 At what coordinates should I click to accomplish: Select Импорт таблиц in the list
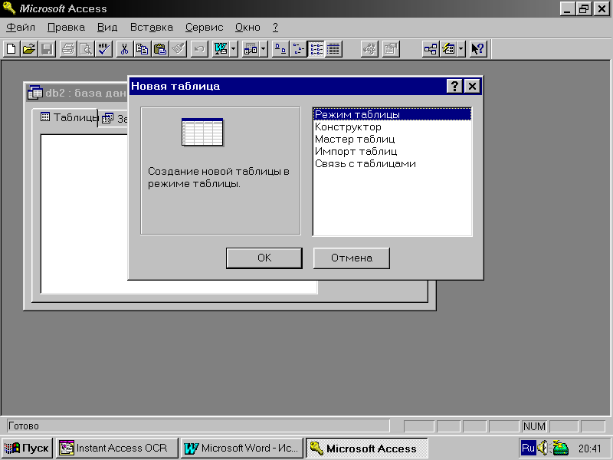(392, 151)
